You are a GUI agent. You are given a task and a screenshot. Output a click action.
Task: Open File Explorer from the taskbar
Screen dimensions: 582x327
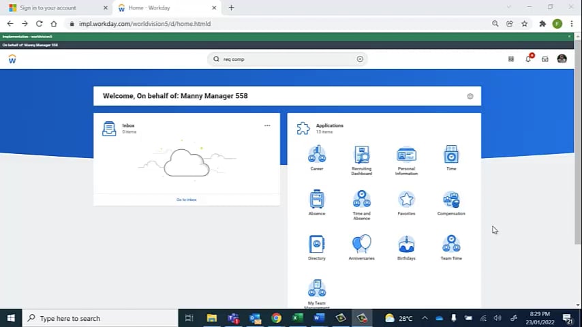point(211,318)
